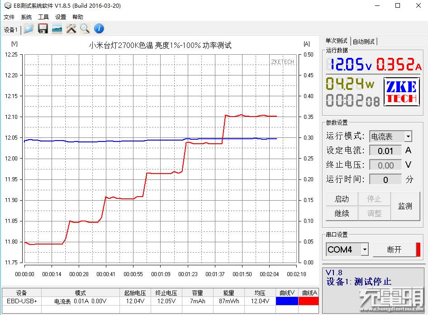Viewport: 428px width, 315px height.
Task: Click the blue 曲线V color swatch
Action: [x=287, y=301]
